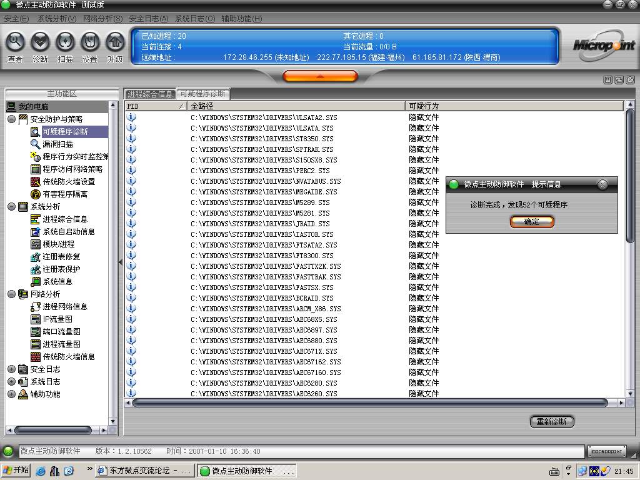Viewport: 640px width, 480px height.
Task: Confirm dialog with 确定 button
Action: (532, 222)
